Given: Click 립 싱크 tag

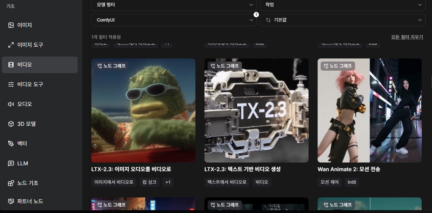Looking at the screenshot, I should point(149,182).
